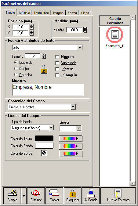Click the Eliminar delete icon button
Viewport: 138px width, 206px height.
point(36,196)
